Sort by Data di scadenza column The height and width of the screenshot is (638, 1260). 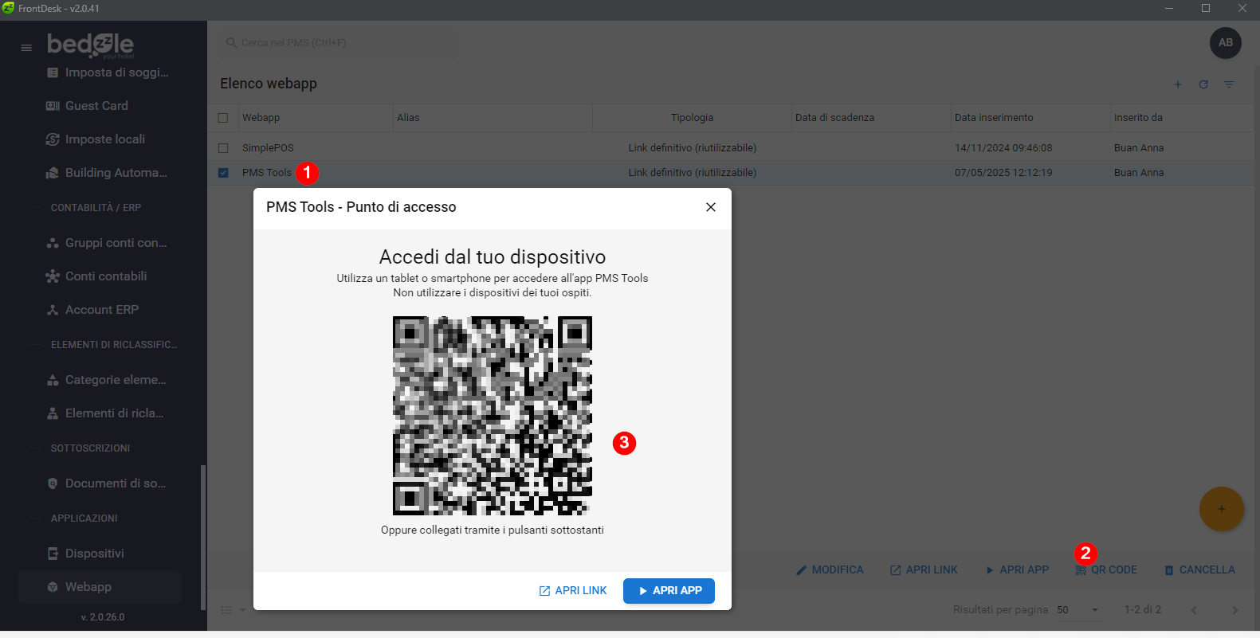[834, 118]
